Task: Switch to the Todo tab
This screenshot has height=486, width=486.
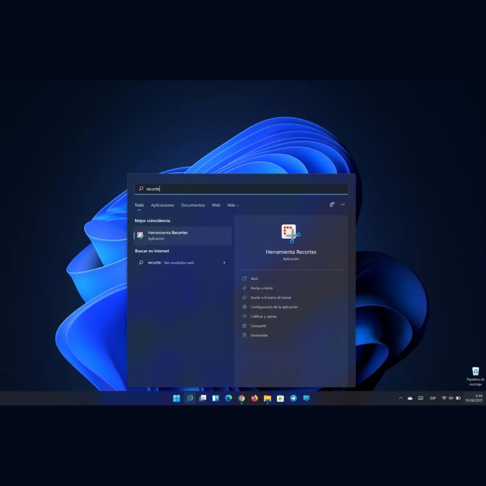Action: pos(139,205)
